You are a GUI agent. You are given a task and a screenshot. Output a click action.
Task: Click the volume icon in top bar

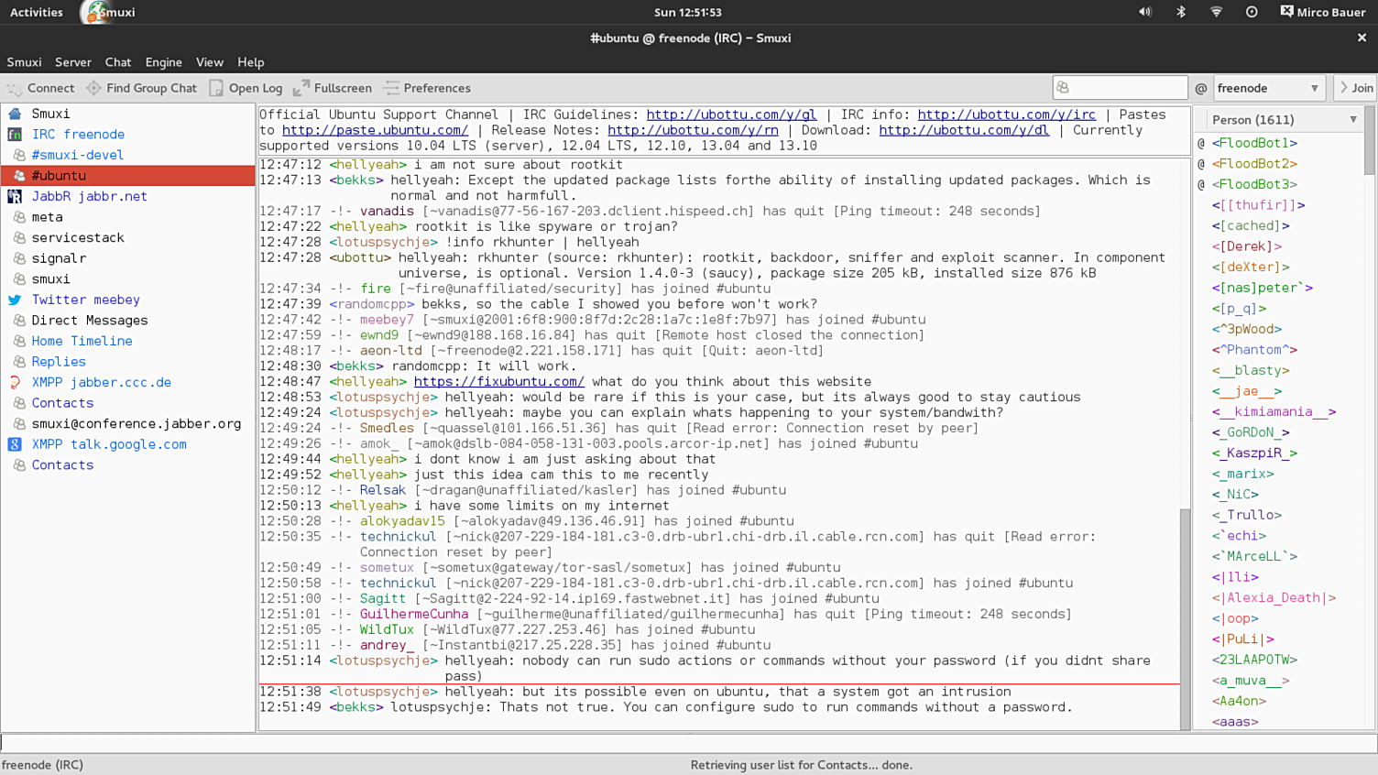click(1144, 12)
